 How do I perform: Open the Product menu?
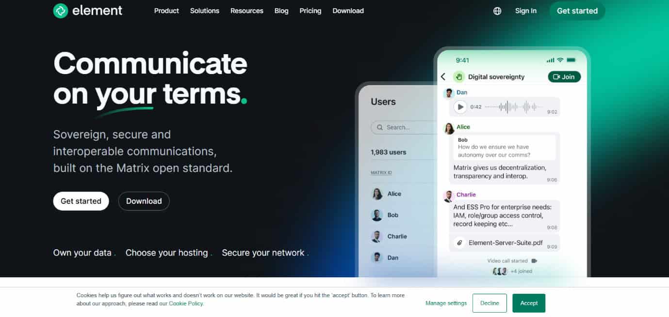(x=166, y=11)
